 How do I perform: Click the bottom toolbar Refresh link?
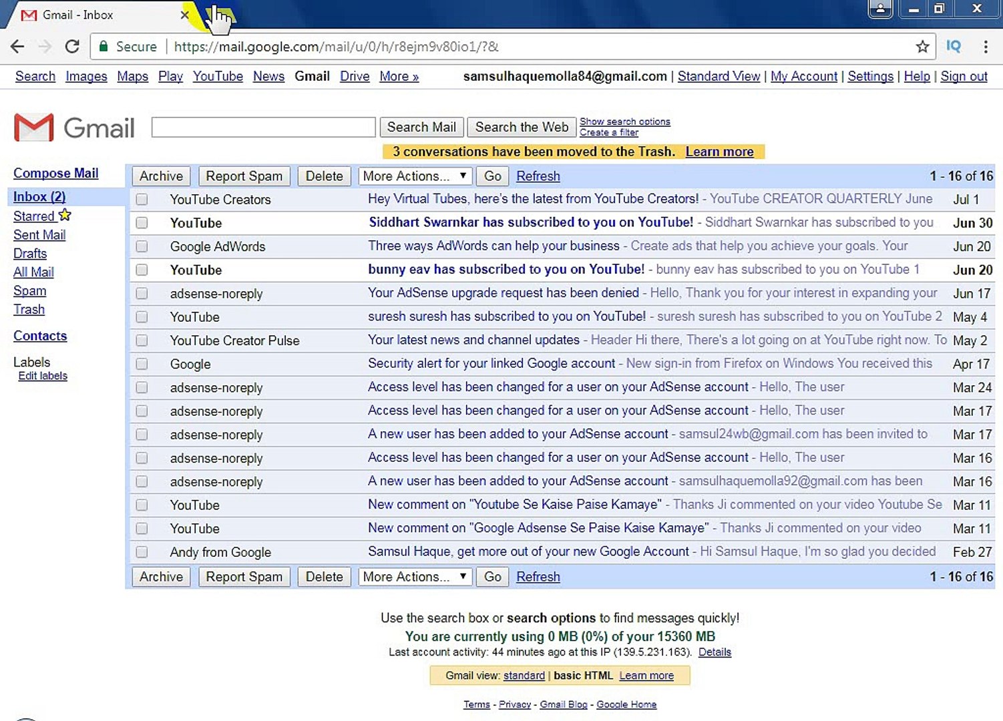[538, 577]
